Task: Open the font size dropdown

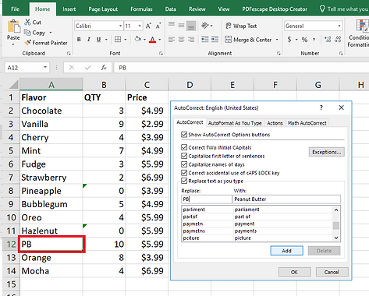Action: [x=140, y=26]
